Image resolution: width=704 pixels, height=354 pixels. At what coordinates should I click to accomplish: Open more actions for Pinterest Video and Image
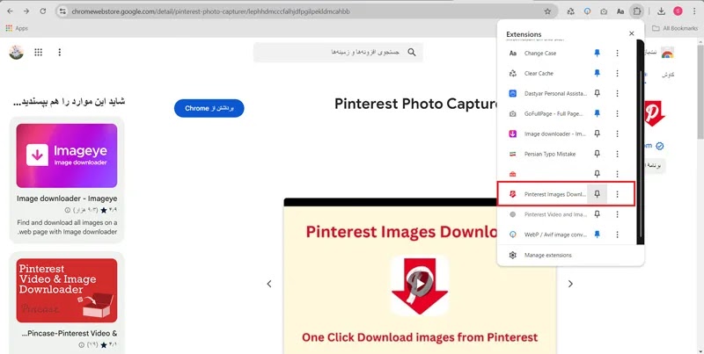618,214
